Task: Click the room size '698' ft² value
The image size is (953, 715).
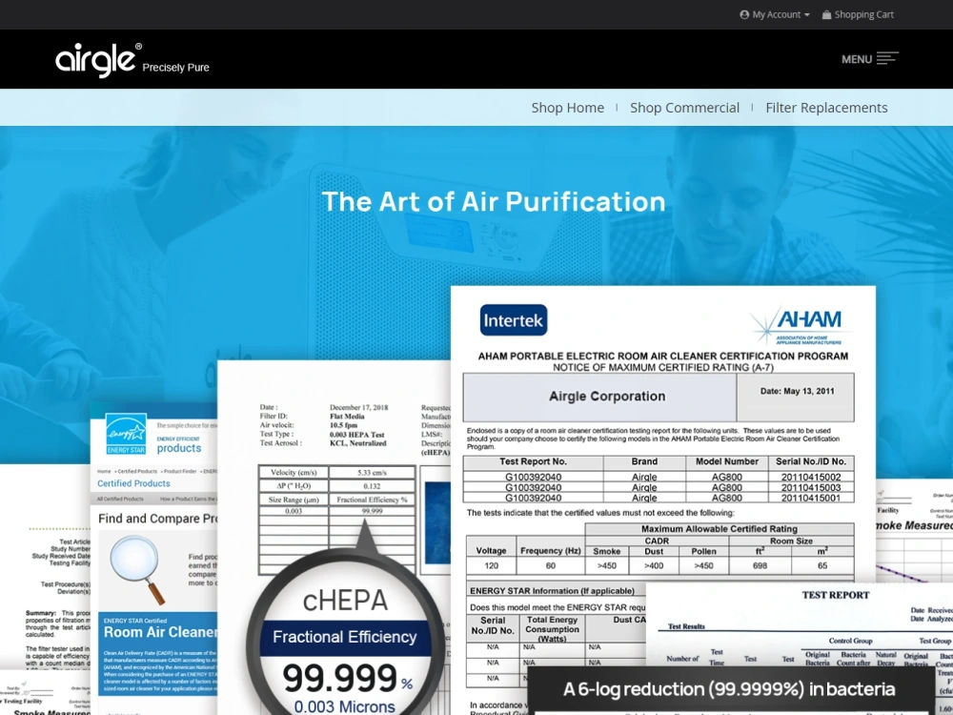Action: point(760,565)
